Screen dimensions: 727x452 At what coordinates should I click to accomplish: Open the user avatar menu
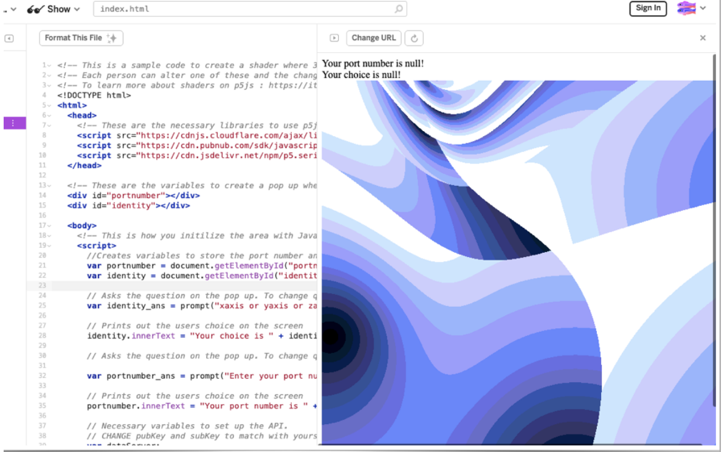pos(686,8)
